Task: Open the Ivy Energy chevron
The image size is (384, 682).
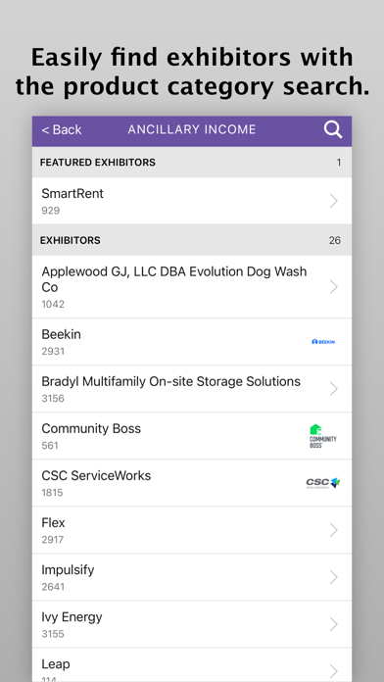Action: [334, 624]
